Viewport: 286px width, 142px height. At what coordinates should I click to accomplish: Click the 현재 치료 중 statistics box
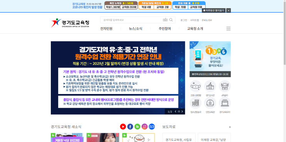[189, 5]
